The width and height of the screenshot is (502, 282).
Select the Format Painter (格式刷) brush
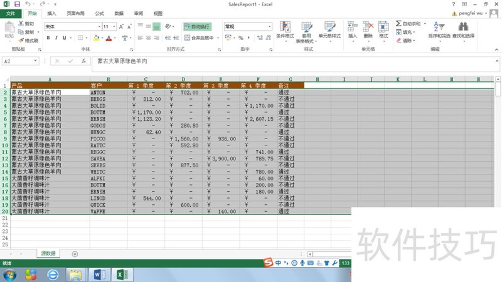pyautogui.click(x=21, y=40)
